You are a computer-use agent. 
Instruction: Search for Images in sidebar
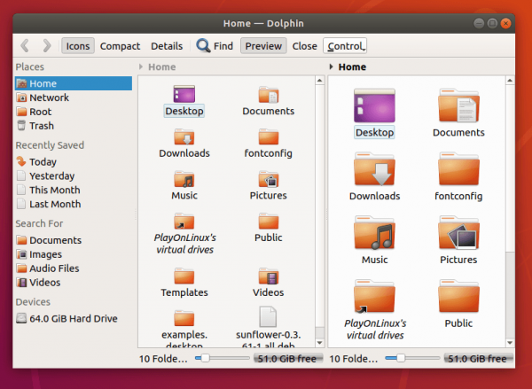tap(74, 254)
